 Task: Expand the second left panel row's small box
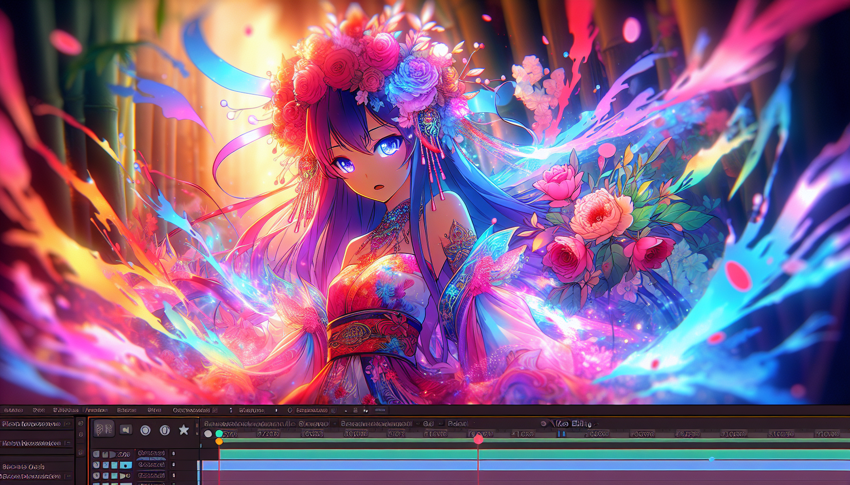pyautogui.click(x=68, y=443)
